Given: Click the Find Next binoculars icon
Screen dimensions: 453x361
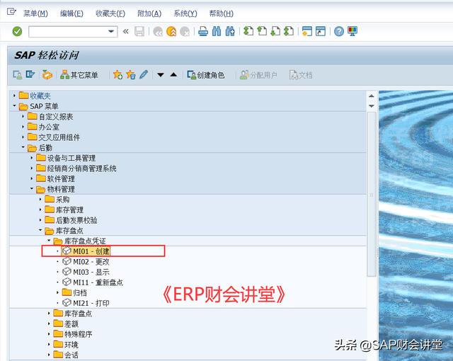Looking at the screenshot, I should [230, 31].
